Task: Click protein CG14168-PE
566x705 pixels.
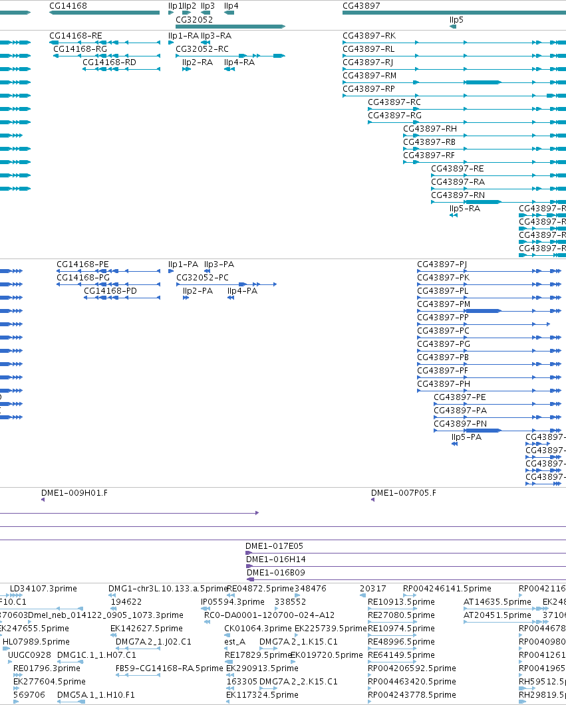Action: (82, 264)
